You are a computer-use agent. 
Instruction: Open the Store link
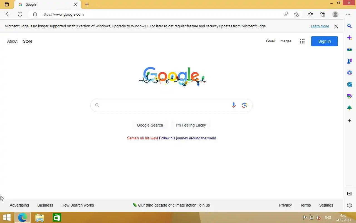[28, 41]
